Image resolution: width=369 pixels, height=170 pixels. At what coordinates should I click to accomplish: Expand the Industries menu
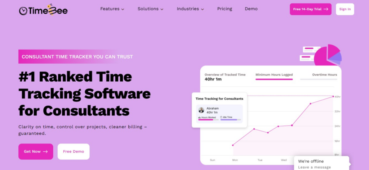(x=190, y=9)
